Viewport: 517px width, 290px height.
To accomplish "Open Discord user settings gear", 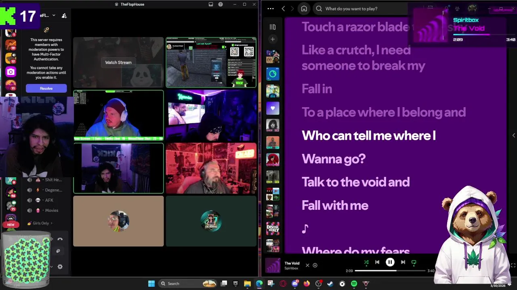I will [60, 267].
